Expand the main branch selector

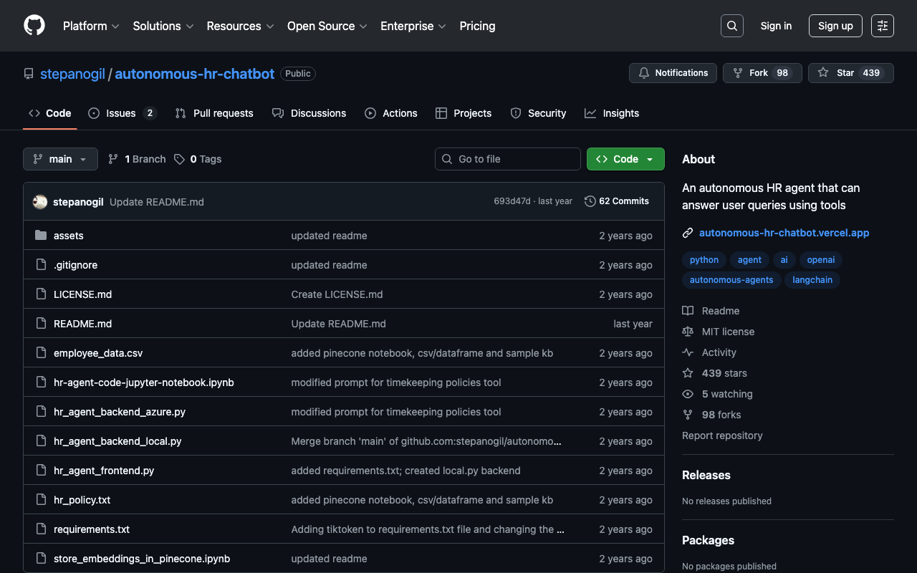[x=60, y=159]
